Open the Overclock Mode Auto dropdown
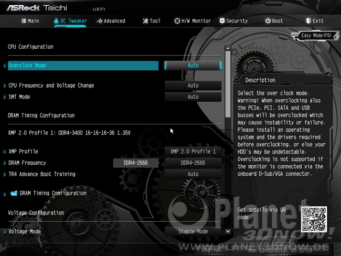 pyautogui.click(x=193, y=66)
